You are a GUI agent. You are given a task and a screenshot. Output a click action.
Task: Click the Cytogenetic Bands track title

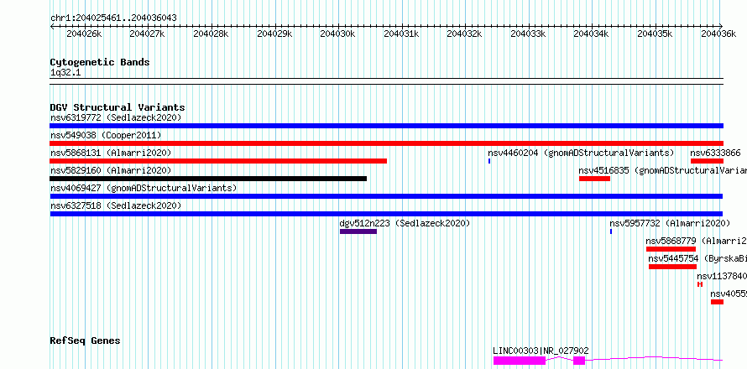100,62
